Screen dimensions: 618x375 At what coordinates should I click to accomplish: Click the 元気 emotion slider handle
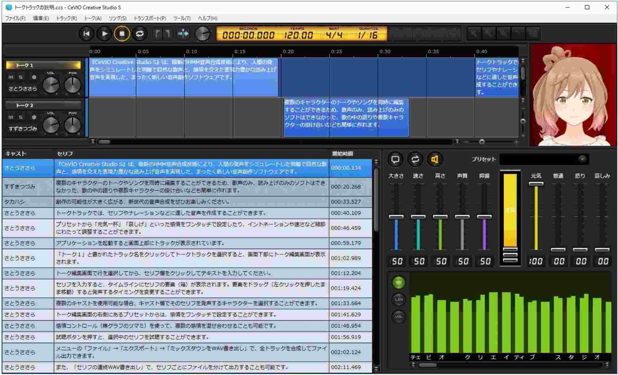point(536,183)
